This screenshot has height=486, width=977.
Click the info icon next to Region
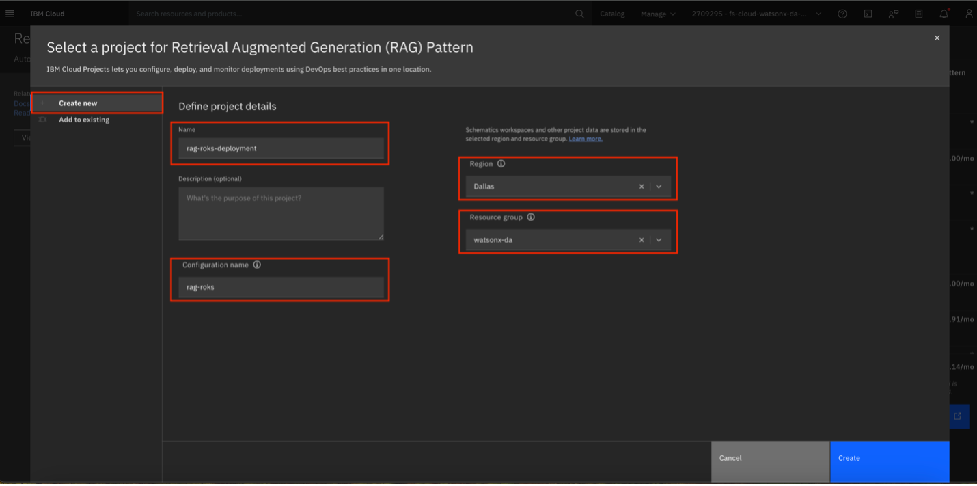pos(501,164)
